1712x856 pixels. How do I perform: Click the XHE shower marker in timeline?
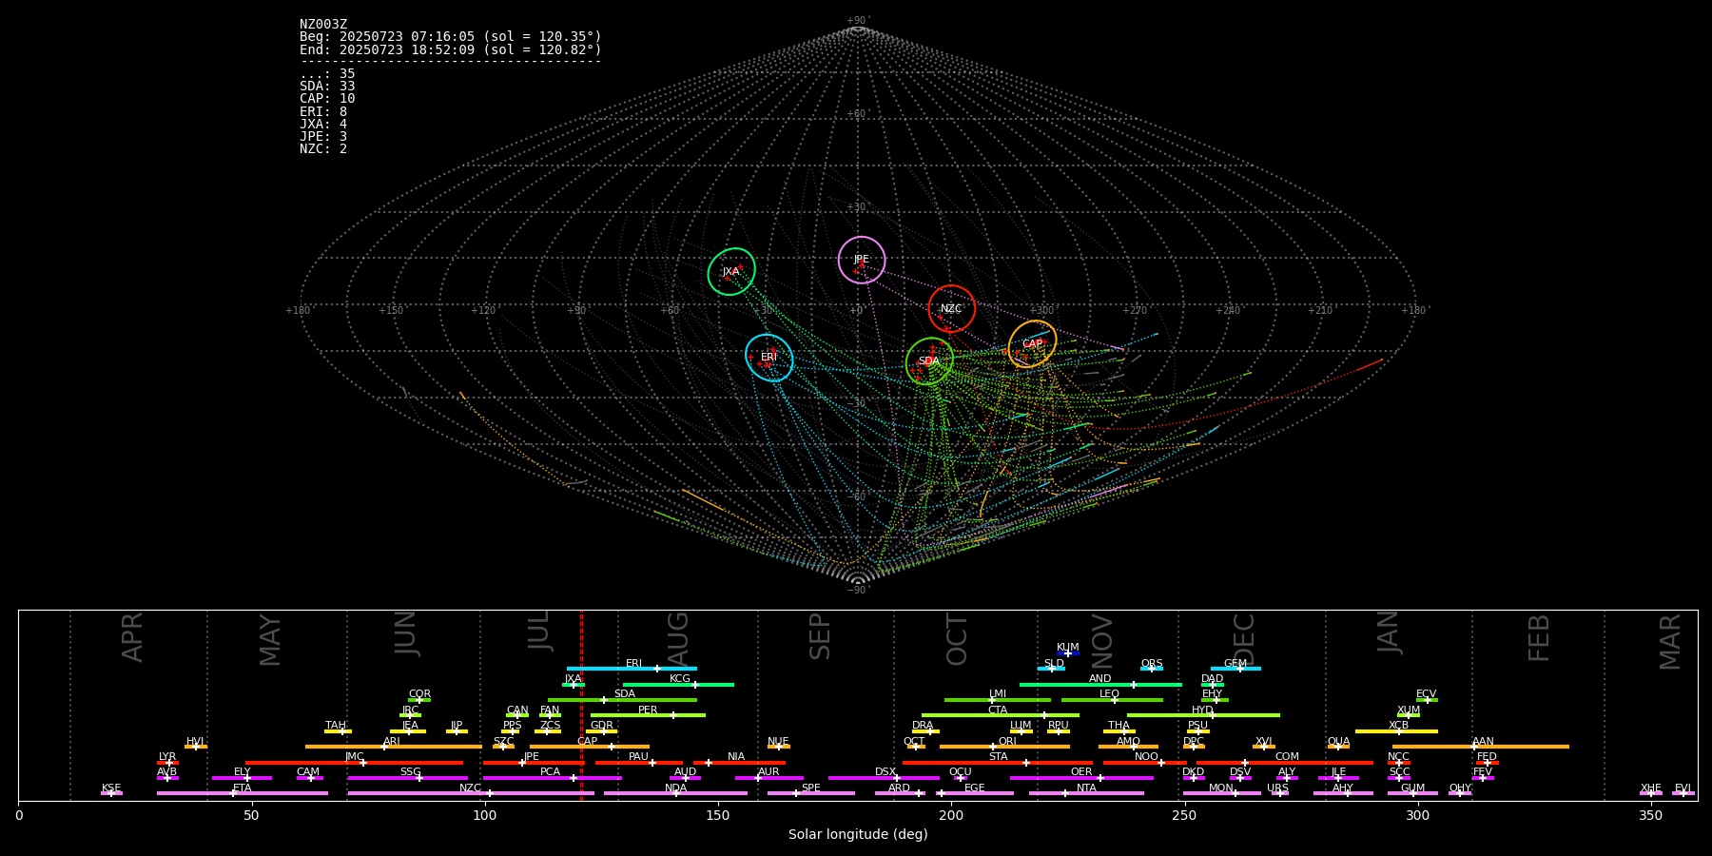pos(1651,793)
